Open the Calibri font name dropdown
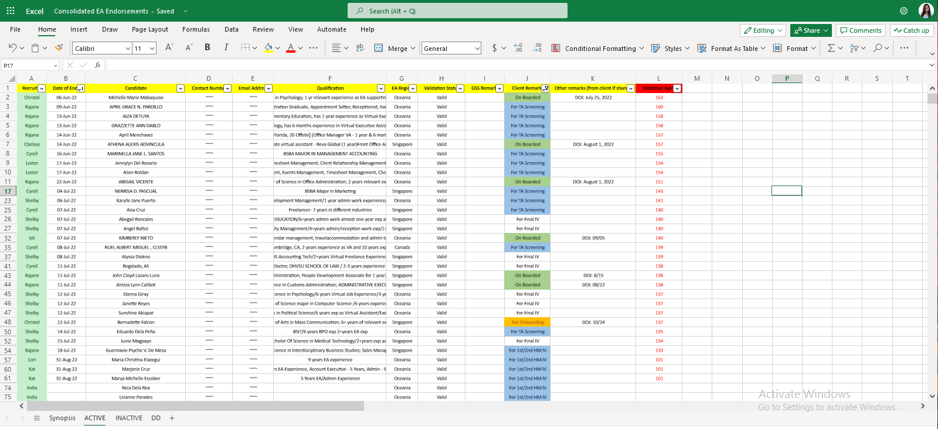Viewport: 938px width, 429px height. click(127, 49)
